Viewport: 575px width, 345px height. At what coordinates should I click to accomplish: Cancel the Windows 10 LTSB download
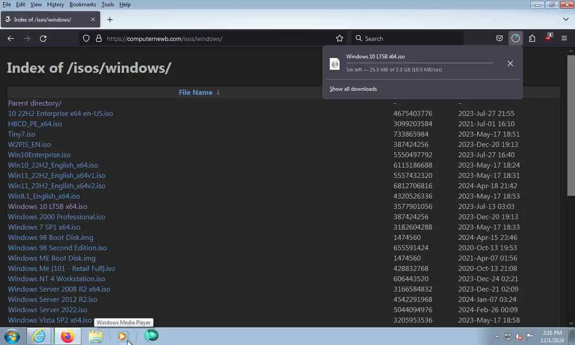pos(510,63)
